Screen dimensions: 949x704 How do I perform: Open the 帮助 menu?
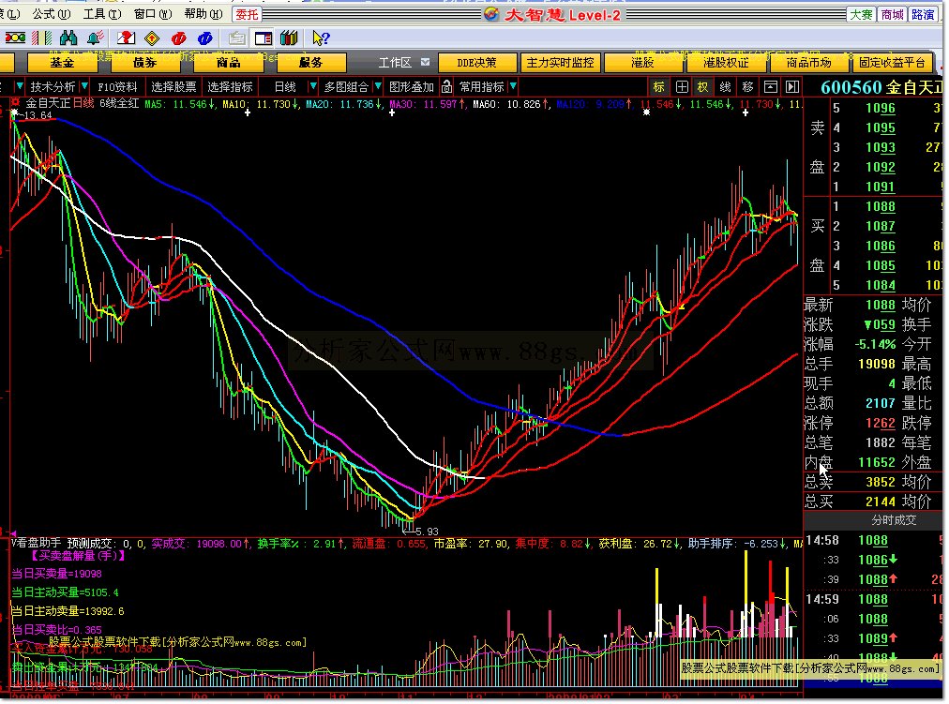(x=203, y=14)
